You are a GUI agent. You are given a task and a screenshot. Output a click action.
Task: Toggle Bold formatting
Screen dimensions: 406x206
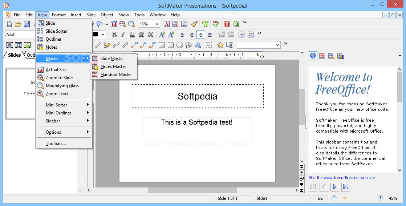[x=114, y=35]
